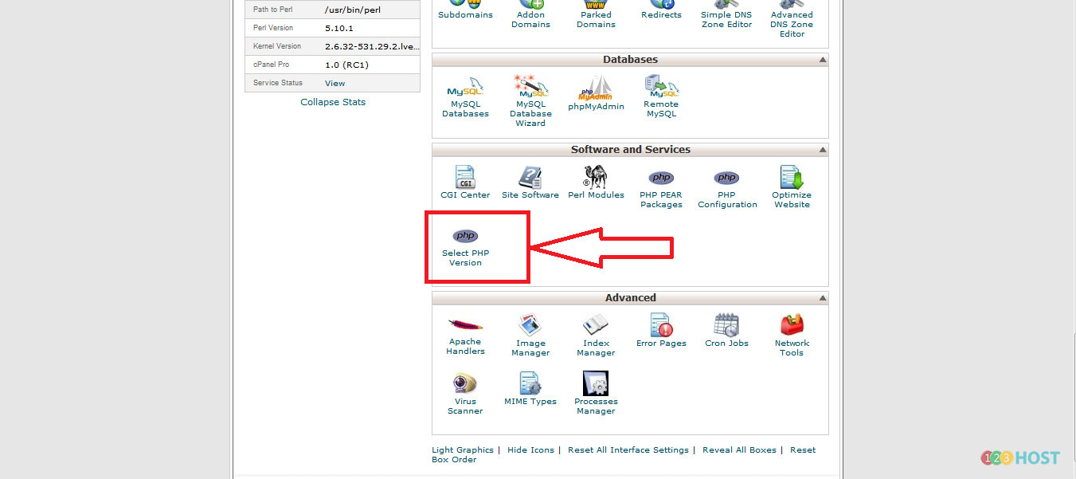Open PHP Configuration settings
The height and width of the screenshot is (479, 1076).
726,179
